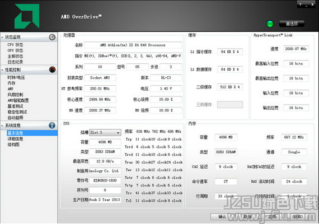Click the NB 倍频 10.00 X field
Image resolution: width=319 pixels, height=224 pixels.
[x=166, y=110]
